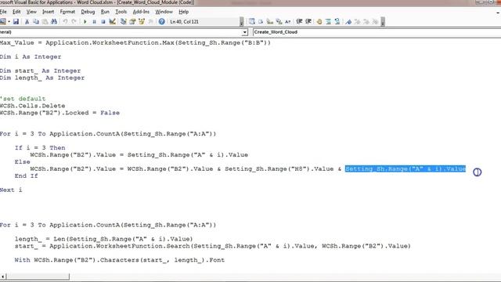Click the green 'set default' comment
The height and width of the screenshot is (282, 501).
23,99
